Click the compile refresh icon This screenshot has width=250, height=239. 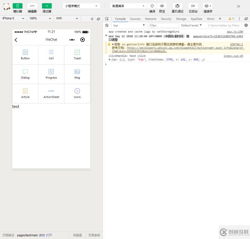pos(152,6)
